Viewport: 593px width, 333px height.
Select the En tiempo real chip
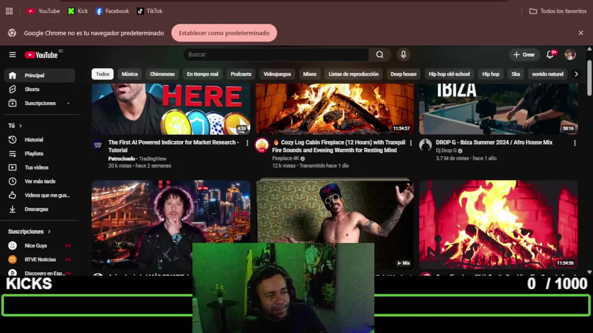click(202, 74)
